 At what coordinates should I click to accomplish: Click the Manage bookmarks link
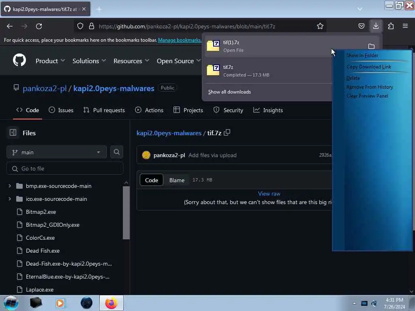[180, 40]
